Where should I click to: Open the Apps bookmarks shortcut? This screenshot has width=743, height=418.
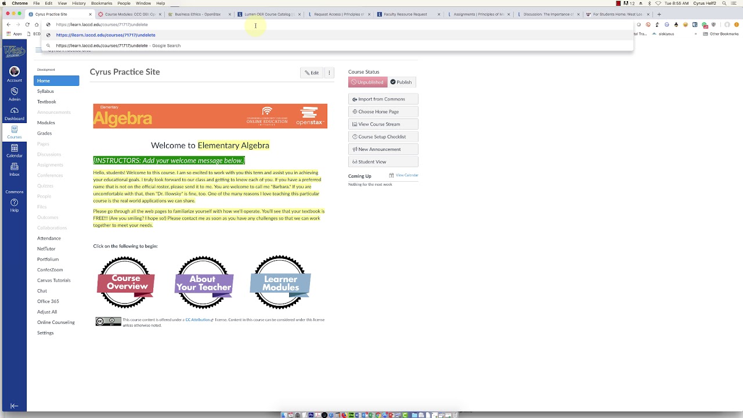(15, 34)
